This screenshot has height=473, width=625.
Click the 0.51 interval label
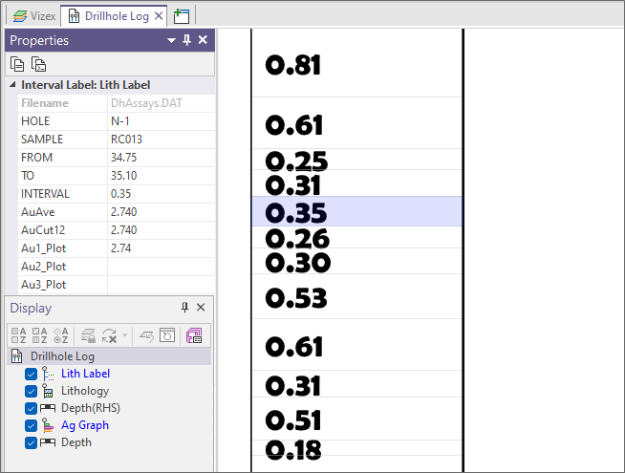coord(293,420)
